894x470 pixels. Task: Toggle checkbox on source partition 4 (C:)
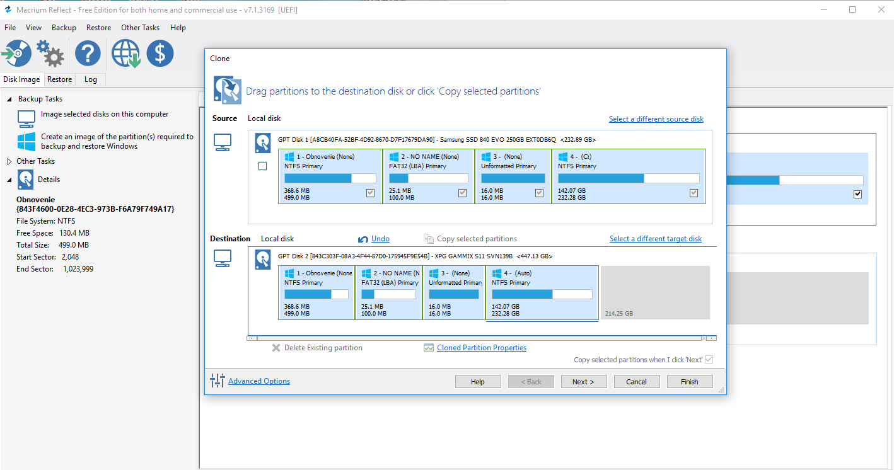694,193
